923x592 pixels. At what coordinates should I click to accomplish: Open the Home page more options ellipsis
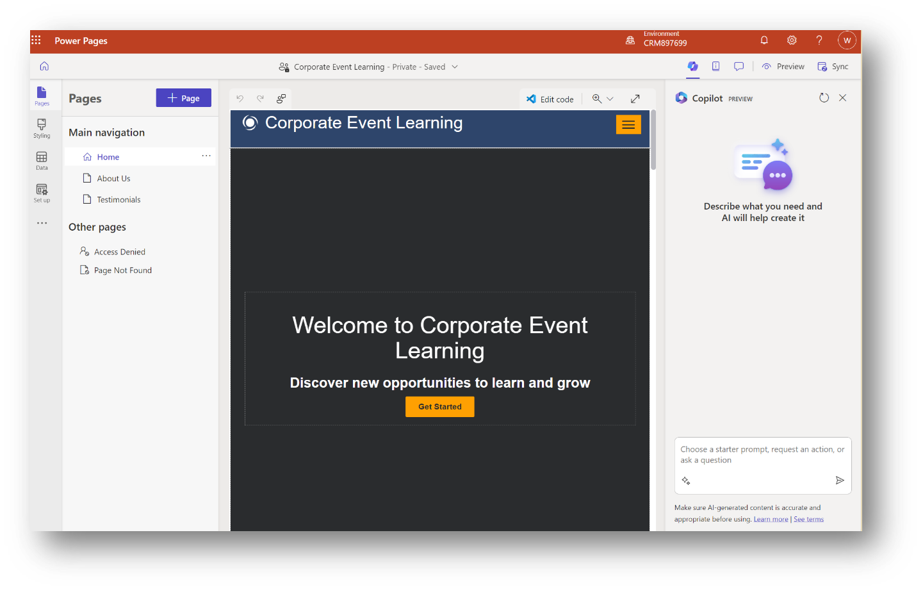[206, 156]
